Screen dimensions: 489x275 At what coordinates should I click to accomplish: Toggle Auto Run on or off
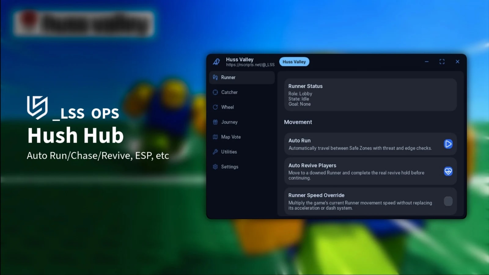pyautogui.click(x=448, y=144)
